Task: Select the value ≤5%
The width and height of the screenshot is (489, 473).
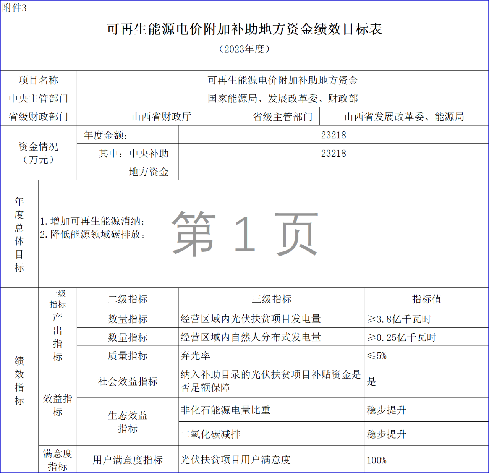Action: (427, 355)
